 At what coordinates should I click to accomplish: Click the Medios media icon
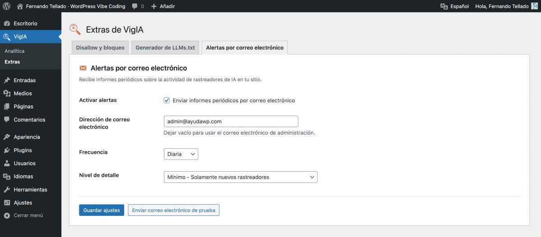[x=6, y=93]
